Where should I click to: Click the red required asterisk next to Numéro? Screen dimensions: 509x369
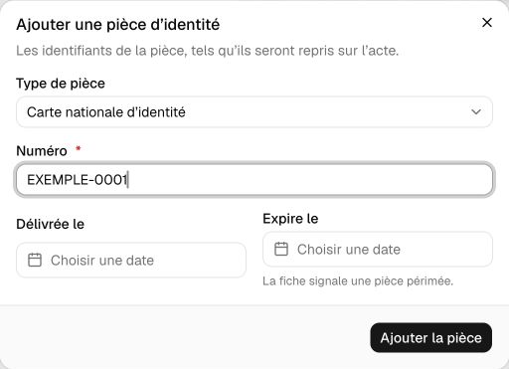pos(79,149)
